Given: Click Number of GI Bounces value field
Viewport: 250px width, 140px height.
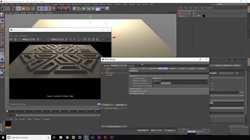Looking at the screenshot, I should click(156, 83).
